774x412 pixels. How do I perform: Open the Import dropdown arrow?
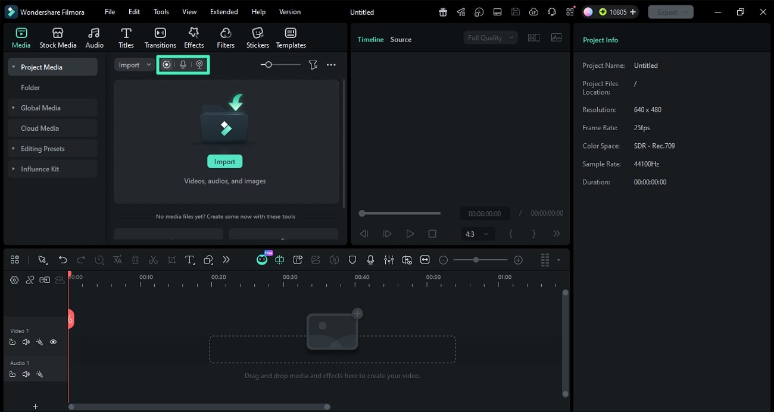pos(149,65)
